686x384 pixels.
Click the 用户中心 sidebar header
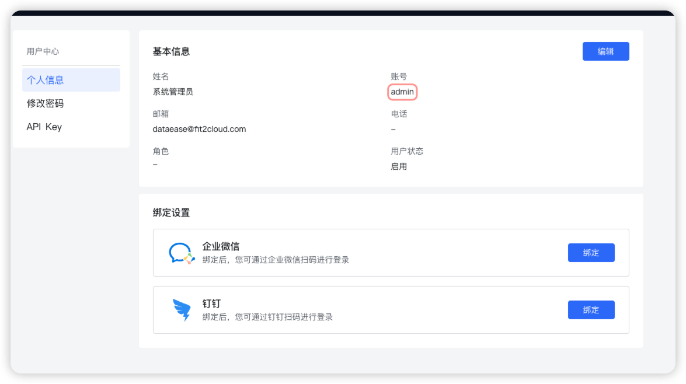43,51
